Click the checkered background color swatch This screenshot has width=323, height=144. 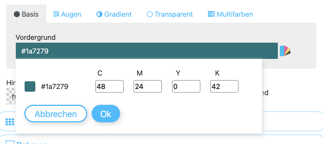tap(11, 96)
